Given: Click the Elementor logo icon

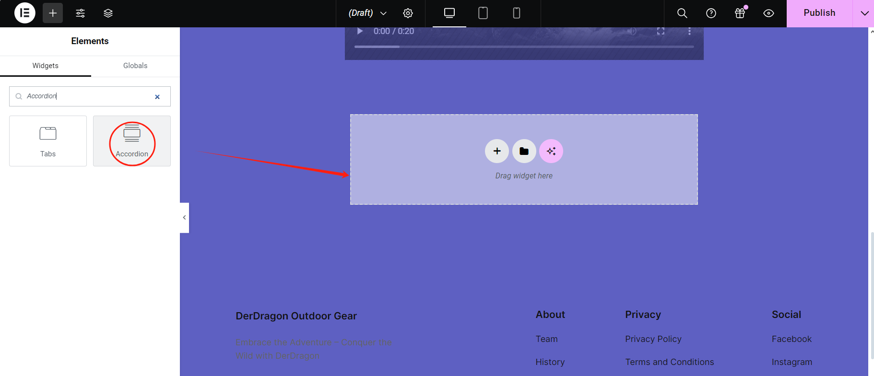Looking at the screenshot, I should (x=24, y=13).
